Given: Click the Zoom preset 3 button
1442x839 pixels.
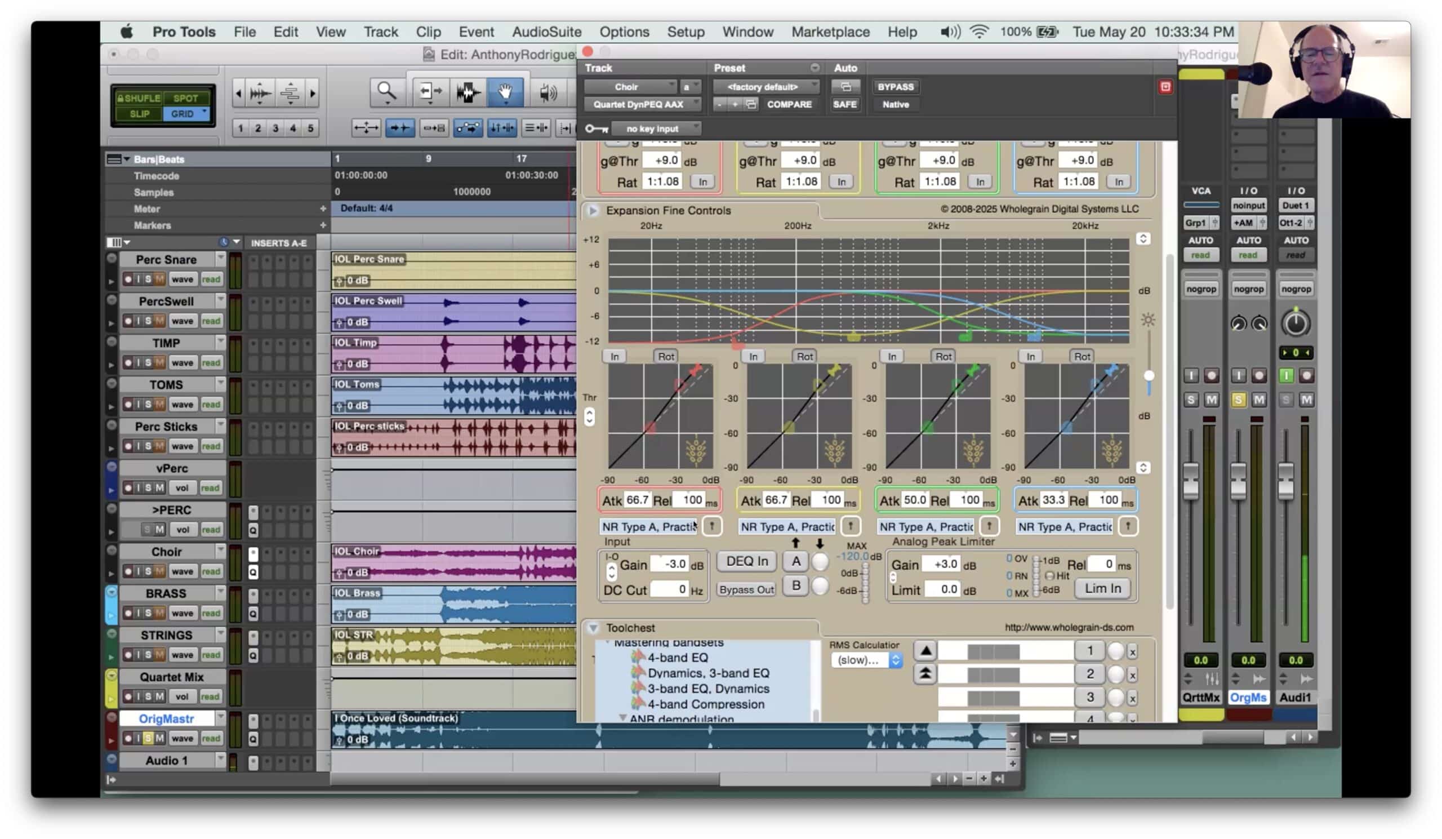Looking at the screenshot, I should (x=275, y=128).
